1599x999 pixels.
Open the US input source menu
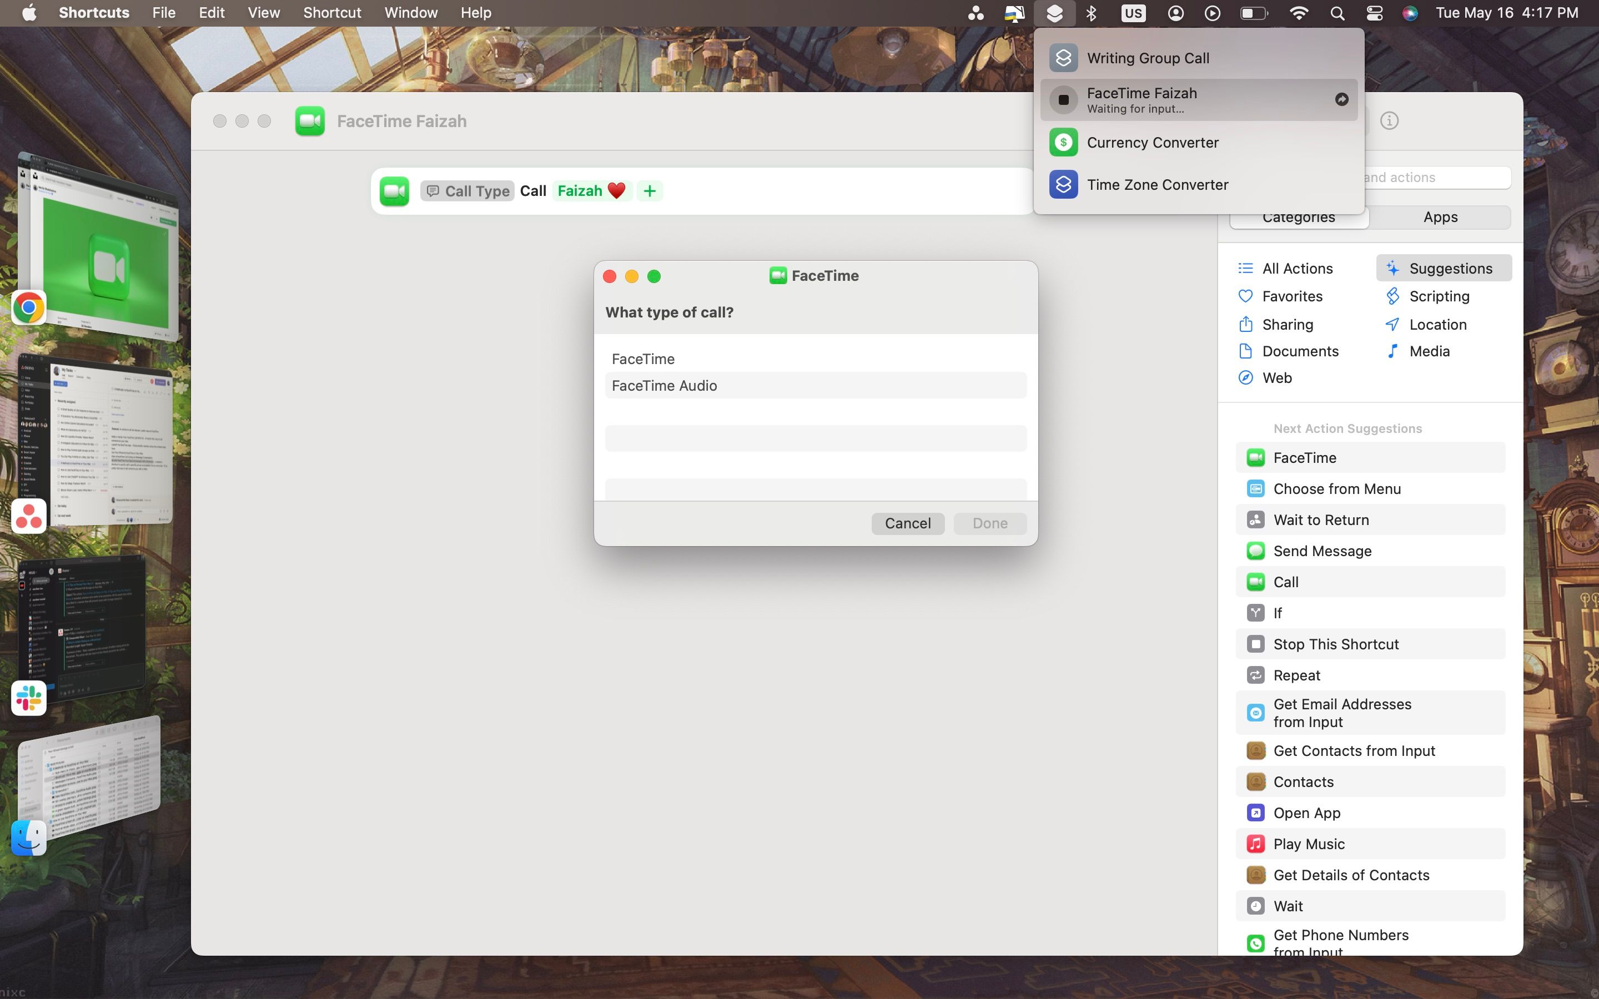pyautogui.click(x=1133, y=13)
